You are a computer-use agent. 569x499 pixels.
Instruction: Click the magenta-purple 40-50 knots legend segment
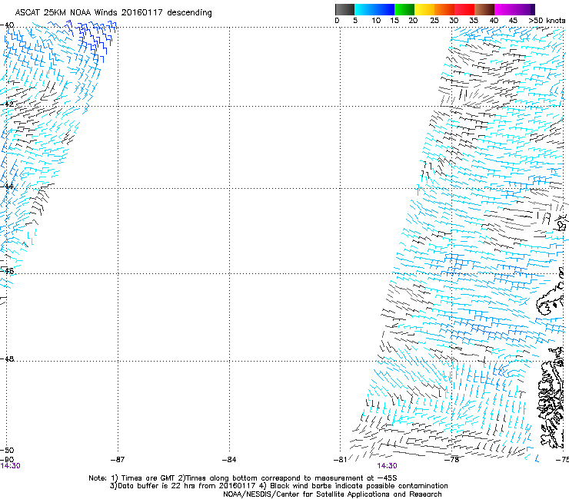click(x=514, y=9)
